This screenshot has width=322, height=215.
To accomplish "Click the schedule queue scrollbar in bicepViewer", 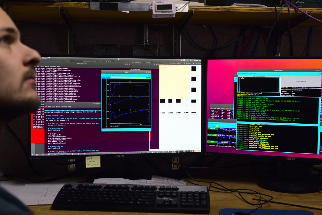I will (280, 85).
